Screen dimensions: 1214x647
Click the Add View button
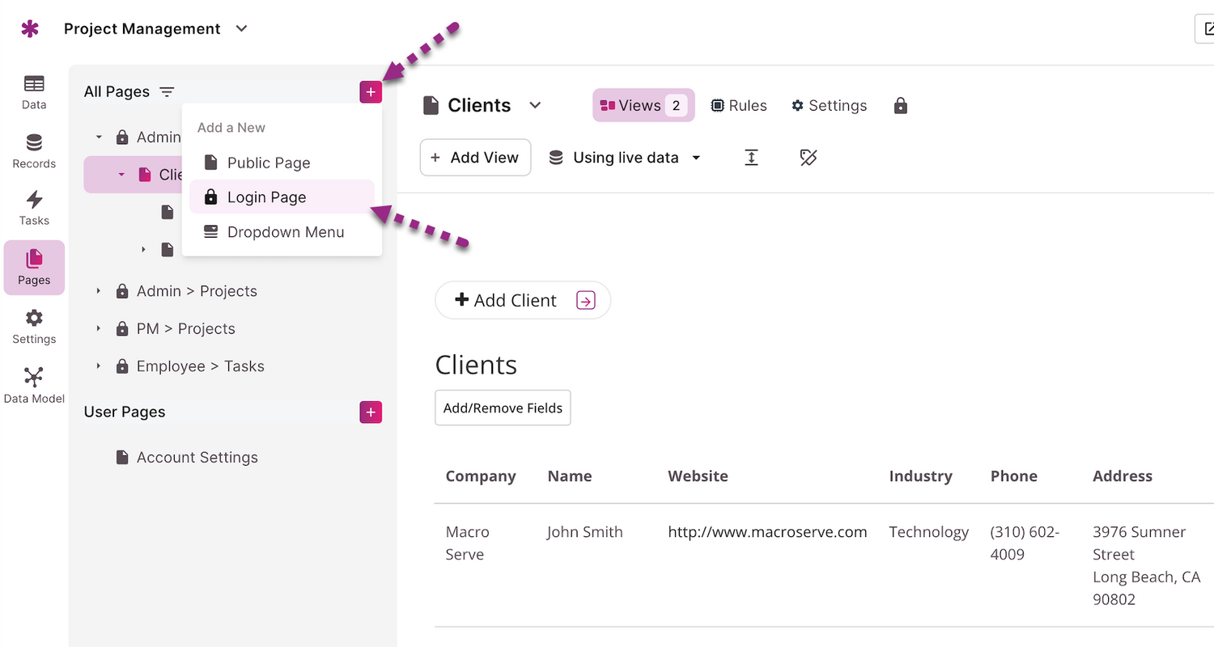(x=475, y=158)
